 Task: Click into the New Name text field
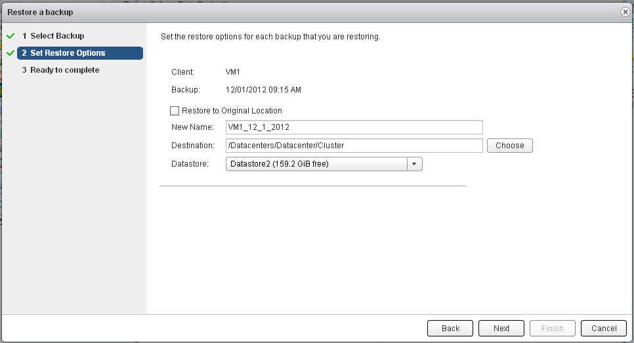point(354,127)
